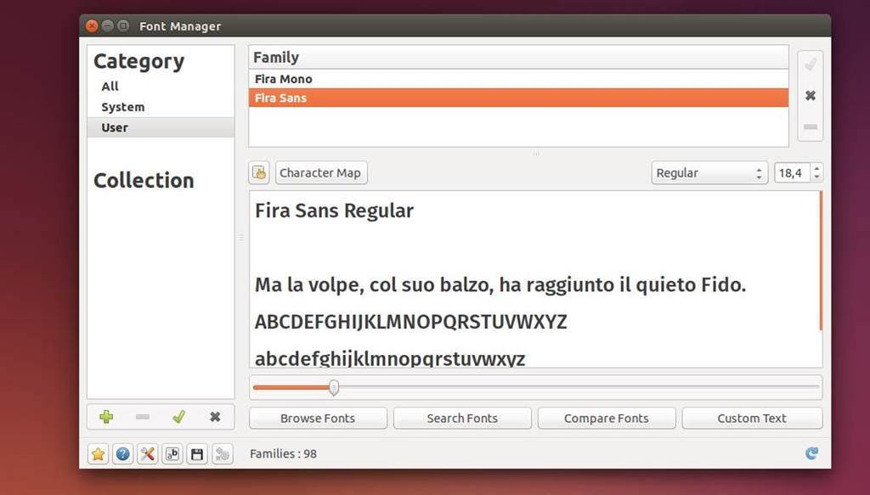This screenshot has height=495, width=870.
Task: Select Fira Sans in the Family list
Action: point(518,98)
